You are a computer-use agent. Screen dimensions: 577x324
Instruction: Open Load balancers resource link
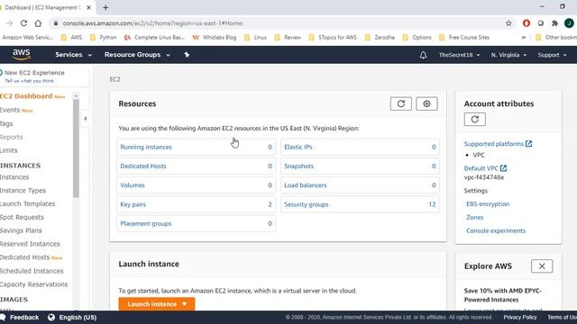click(x=306, y=185)
